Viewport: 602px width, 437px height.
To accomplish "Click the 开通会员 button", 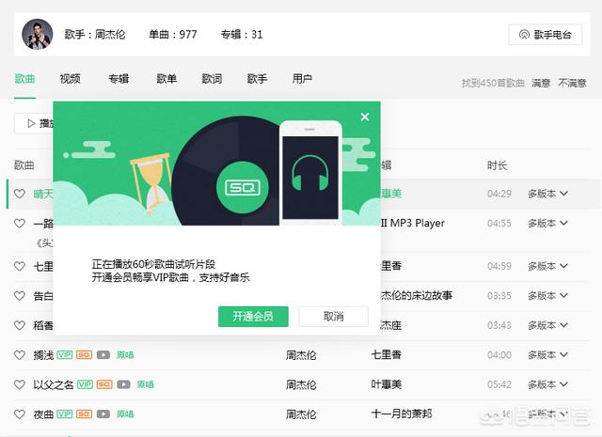I will pyautogui.click(x=253, y=317).
